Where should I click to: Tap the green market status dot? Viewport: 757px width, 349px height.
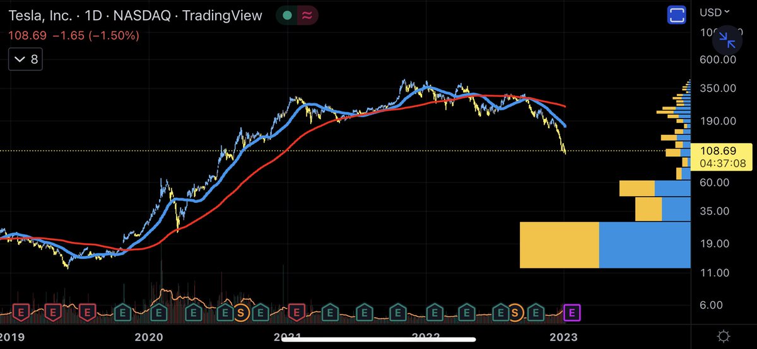click(x=287, y=16)
